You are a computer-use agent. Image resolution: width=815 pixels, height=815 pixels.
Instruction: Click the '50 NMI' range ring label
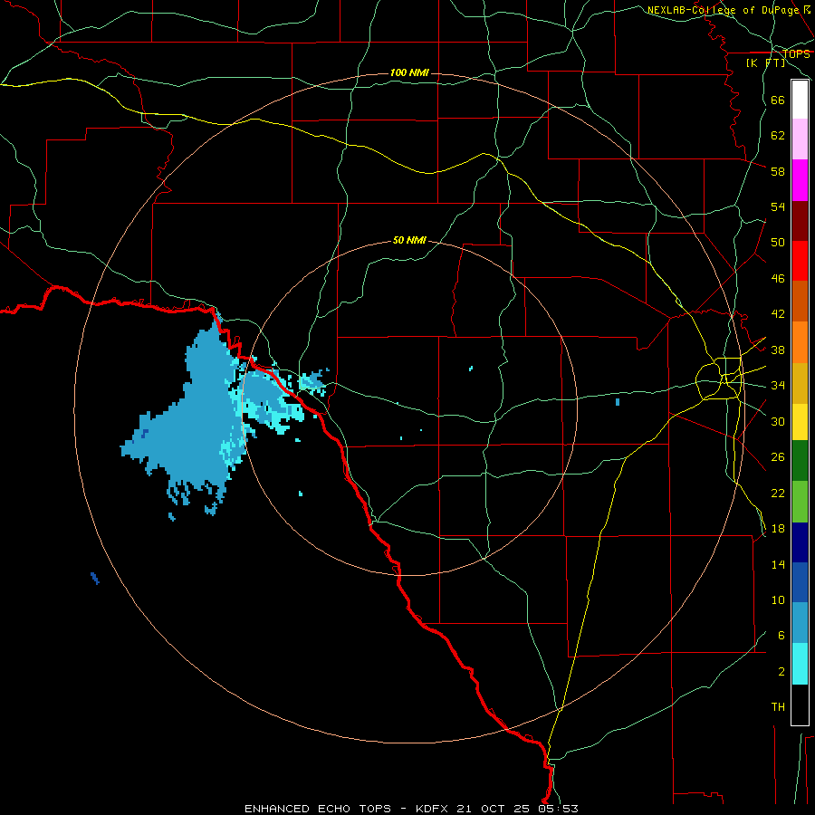[x=409, y=240]
